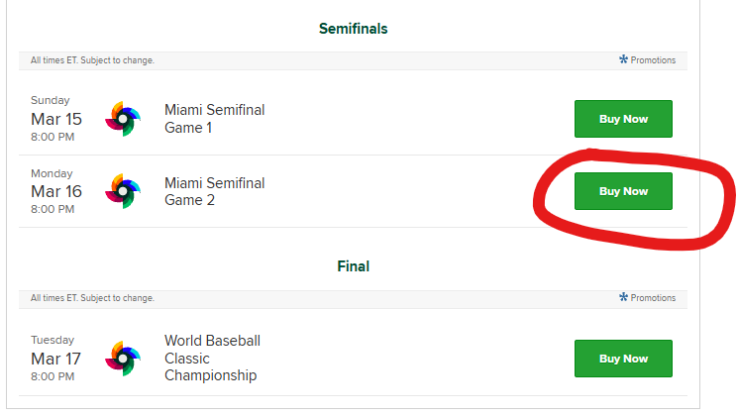Click the Final section heading

353,266
